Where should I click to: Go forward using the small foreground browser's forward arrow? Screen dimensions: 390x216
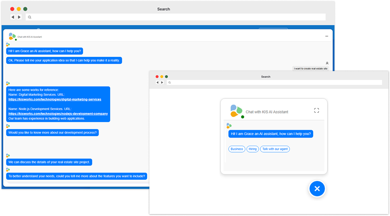pos(162,82)
